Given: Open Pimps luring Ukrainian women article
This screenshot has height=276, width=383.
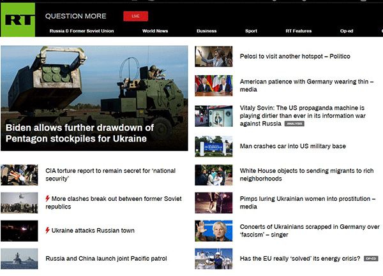Looking at the screenshot, I should point(308,203).
